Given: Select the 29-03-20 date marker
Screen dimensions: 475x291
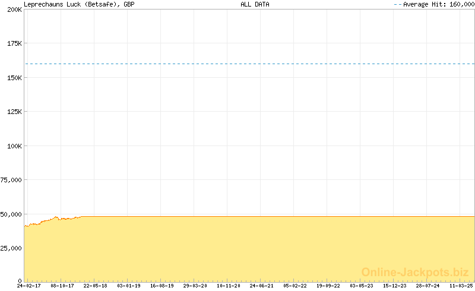Looking at the screenshot, I should coord(195,286).
